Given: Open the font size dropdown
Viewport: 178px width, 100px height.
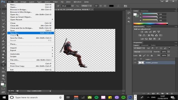Looking at the screenshot, I should tap(72, 6).
